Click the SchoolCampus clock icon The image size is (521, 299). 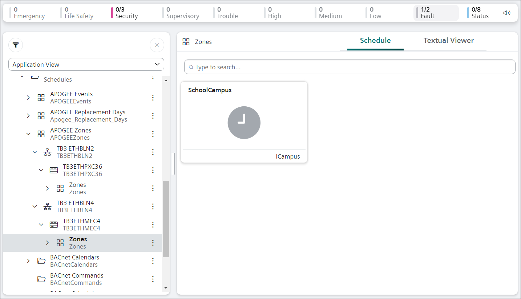pyautogui.click(x=244, y=123)
